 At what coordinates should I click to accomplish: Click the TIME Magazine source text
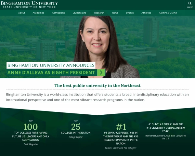[x=31, y=144]
